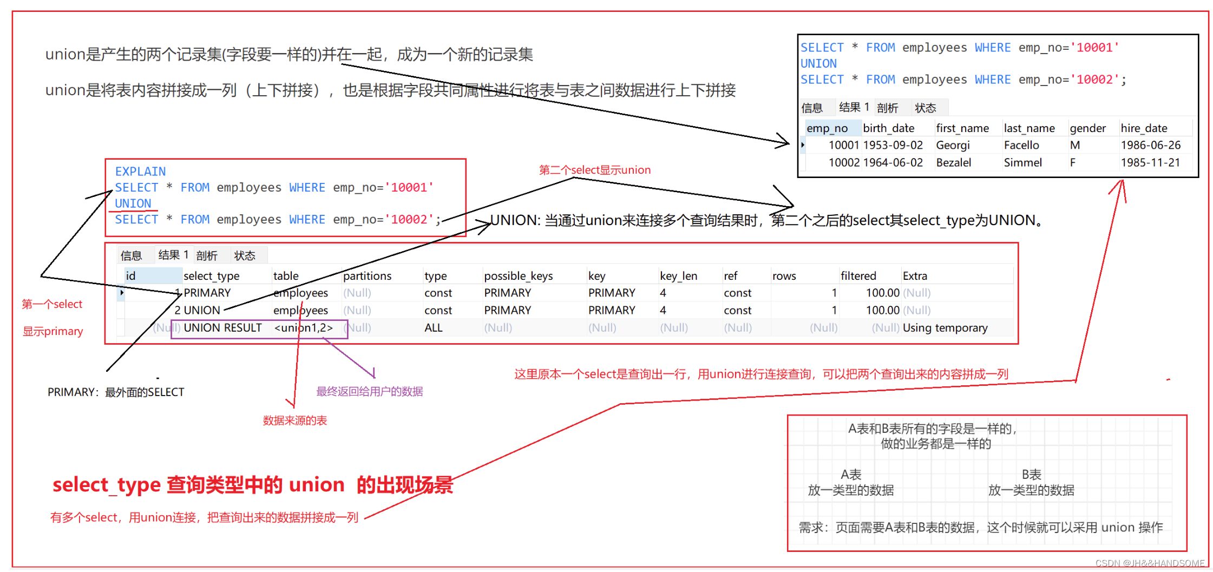Open the 信息 tab in the employees query result panel

pos(812,108)
